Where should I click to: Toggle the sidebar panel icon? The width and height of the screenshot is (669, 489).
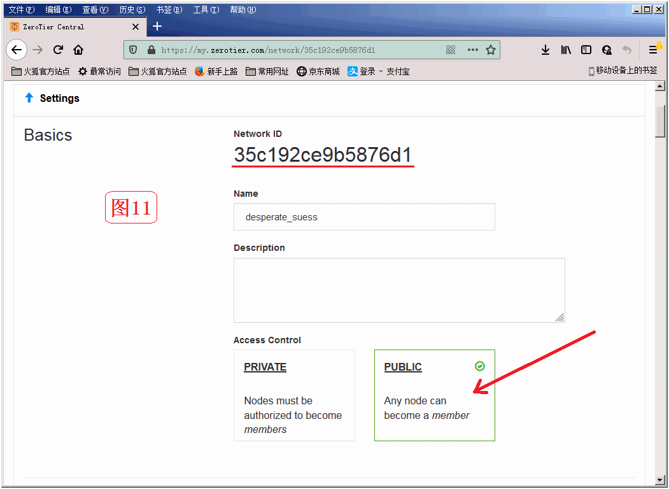pyautogui.click(x=586, y=50)
